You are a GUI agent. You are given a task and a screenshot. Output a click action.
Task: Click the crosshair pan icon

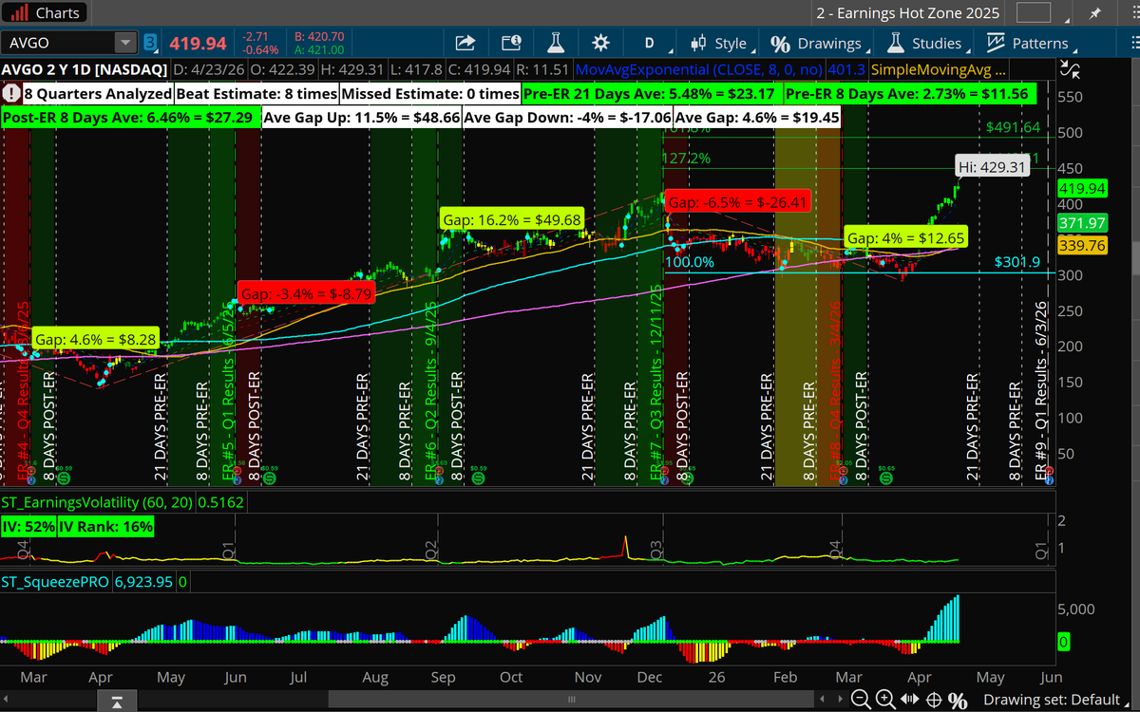(x=933, y=700)
